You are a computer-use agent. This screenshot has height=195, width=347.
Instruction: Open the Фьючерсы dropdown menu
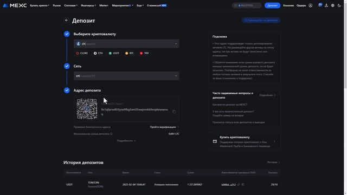click(x=88, y=5)
